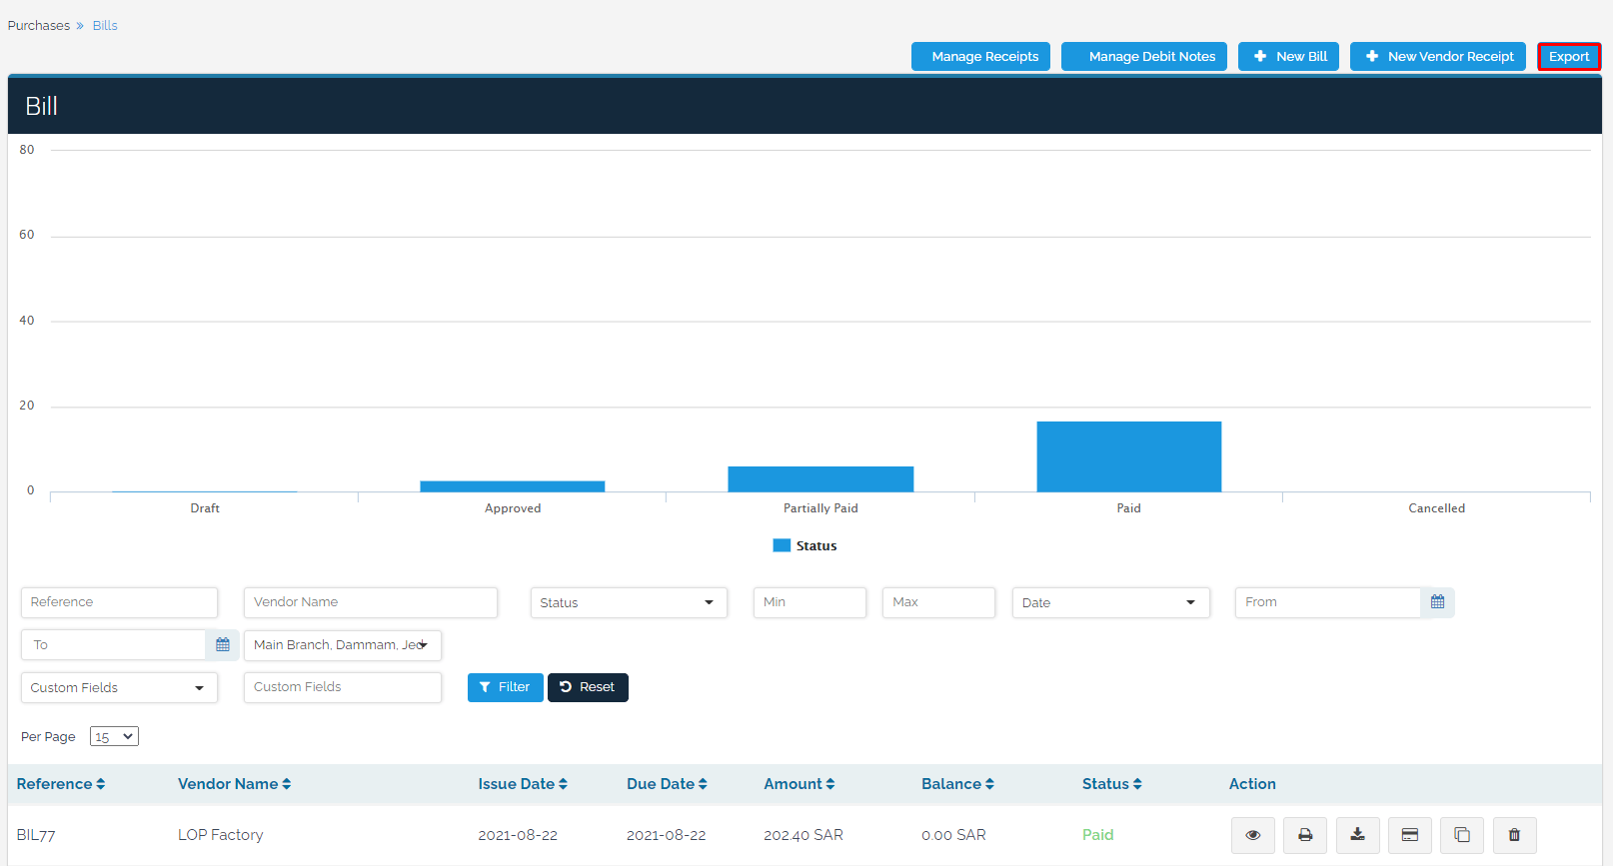Open the From date calendar icon

[1437, 602]
